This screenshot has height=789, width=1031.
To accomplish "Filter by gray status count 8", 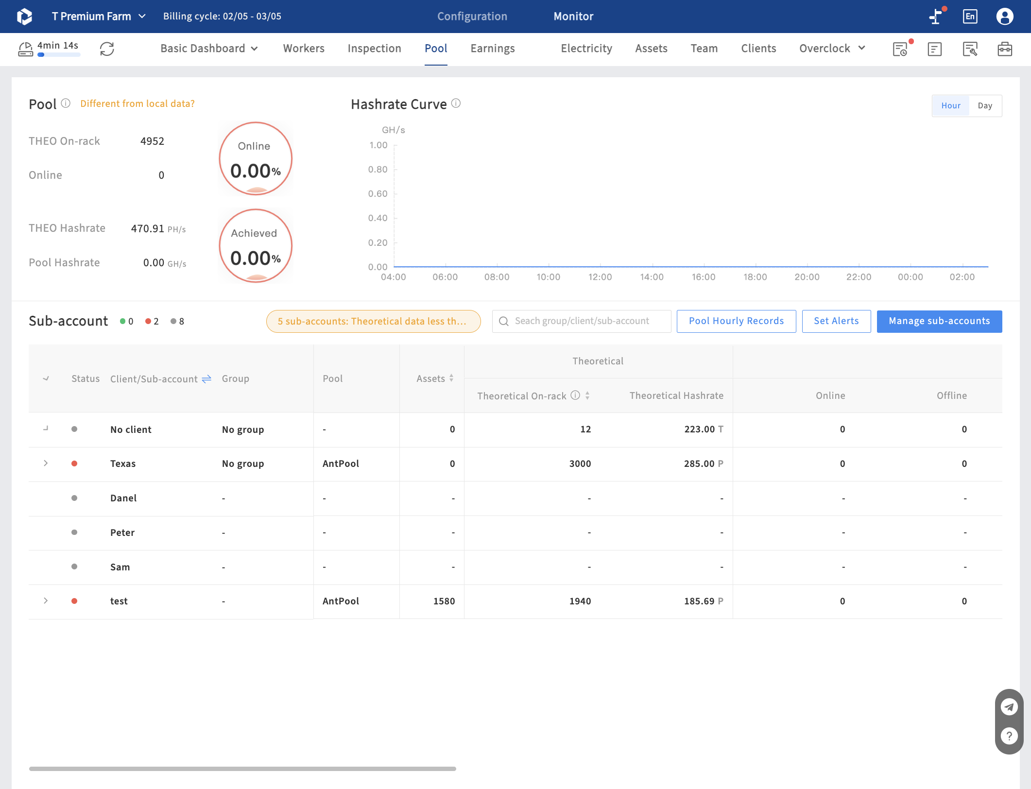I will pyautogui.click(x=177, y=321).
